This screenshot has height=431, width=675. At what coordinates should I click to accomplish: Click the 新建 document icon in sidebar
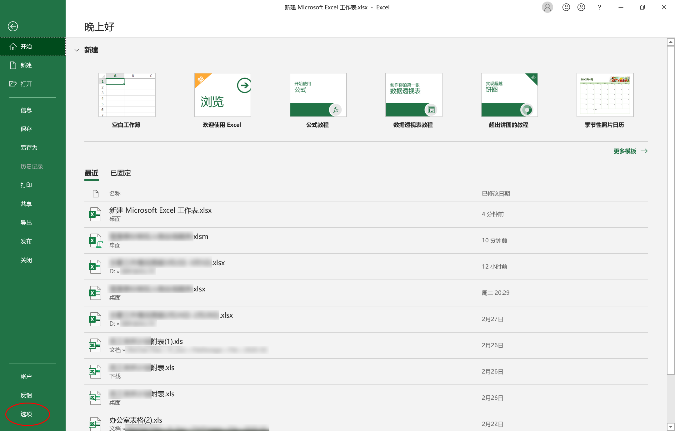[13, 65]
